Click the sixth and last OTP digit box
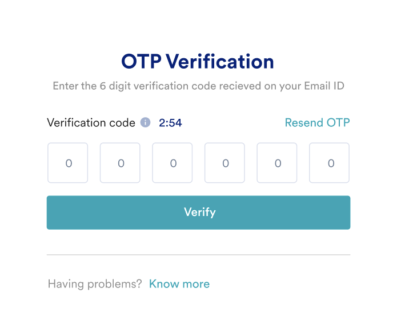The width and height of the screenshot is (409, 320). 329,163
